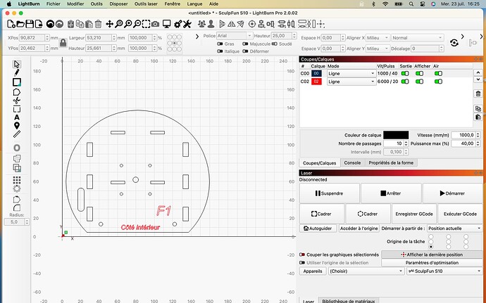Open Aligner X Milieu dropdown
Screen dimensions: 486x303
coord(378,38)
